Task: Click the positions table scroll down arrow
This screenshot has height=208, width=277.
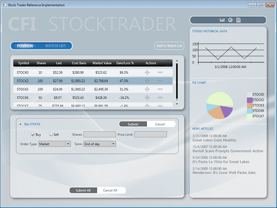Action: (x=177, y=104)
